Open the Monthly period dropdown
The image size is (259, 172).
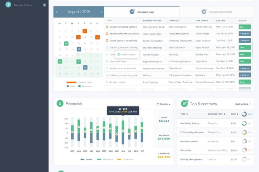coord(163,104)
